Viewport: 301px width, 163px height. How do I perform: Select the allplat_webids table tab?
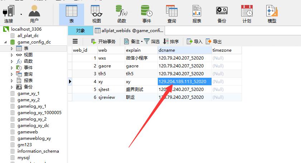129,31
